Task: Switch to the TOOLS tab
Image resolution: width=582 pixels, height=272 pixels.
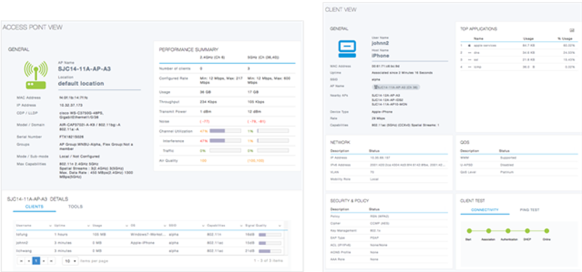Action: pyautogui.click(x=75, y=206)
